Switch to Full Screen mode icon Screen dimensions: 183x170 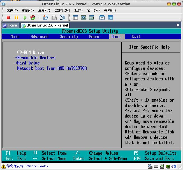click(x=84, y=18)
